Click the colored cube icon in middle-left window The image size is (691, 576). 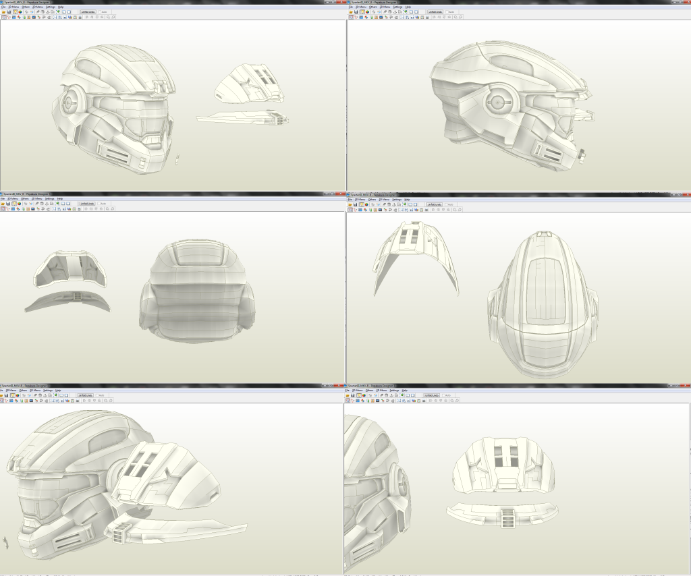click(19, 204)
